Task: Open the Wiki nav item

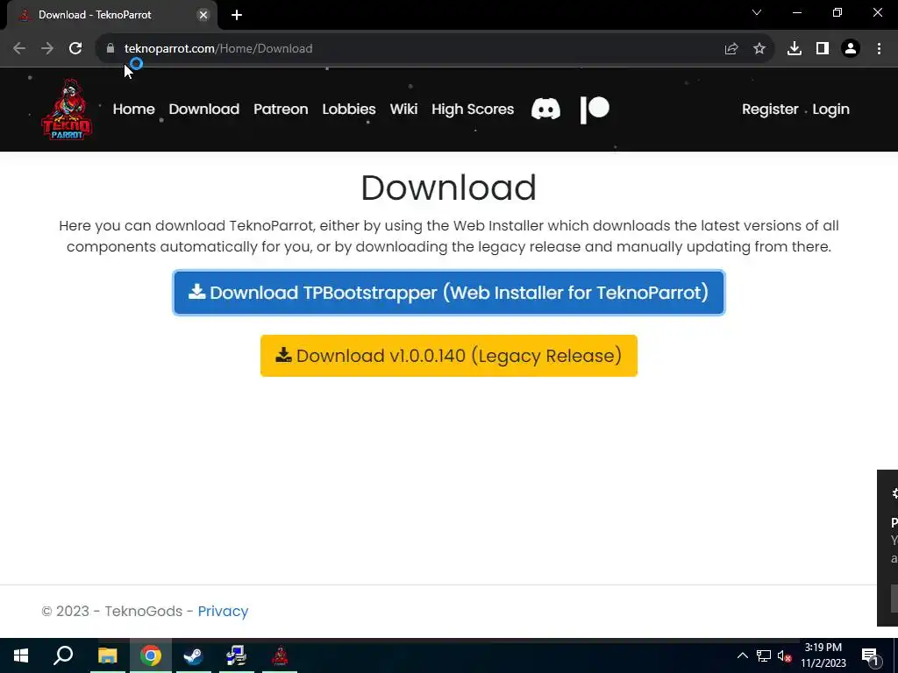Action: pyautogui.click(x=403, y=110)
